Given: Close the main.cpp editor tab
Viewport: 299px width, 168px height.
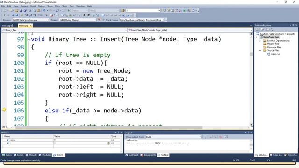Looking at the screenshot, I should coord(31,25).
